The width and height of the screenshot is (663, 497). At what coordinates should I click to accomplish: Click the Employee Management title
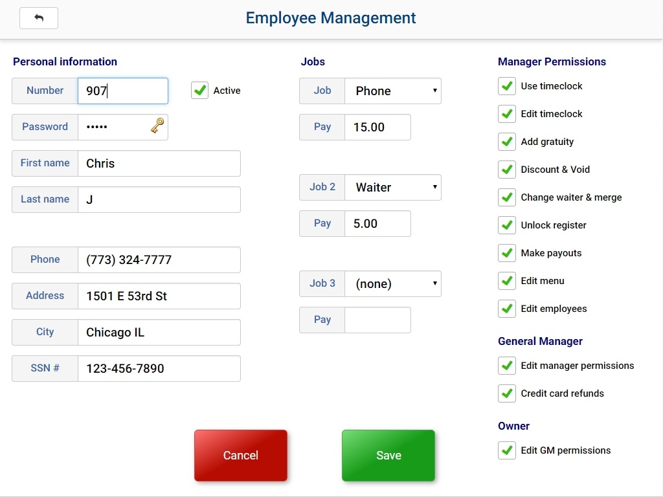click(x=331, y=18)
